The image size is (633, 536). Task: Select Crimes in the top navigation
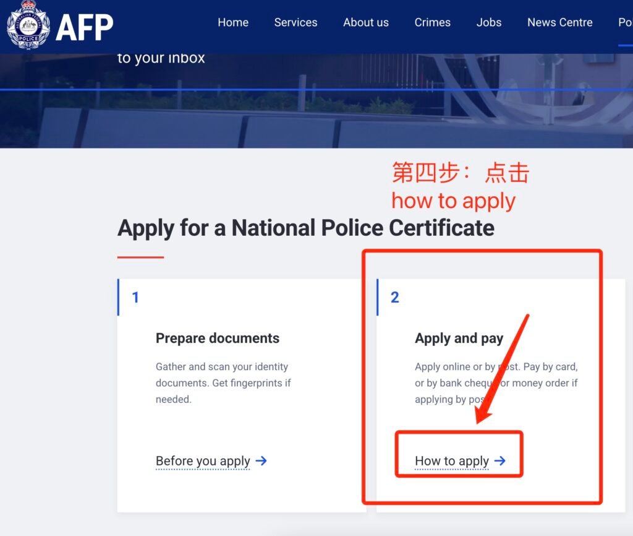point(432,22)
